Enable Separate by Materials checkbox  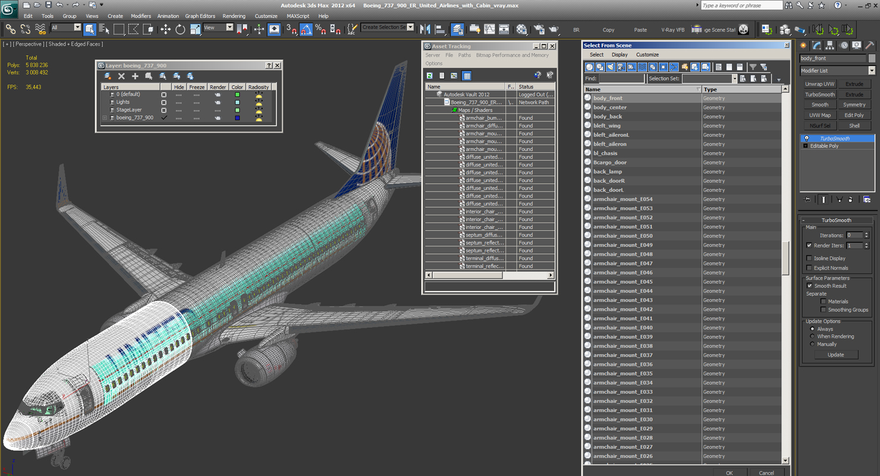point(824,301)
